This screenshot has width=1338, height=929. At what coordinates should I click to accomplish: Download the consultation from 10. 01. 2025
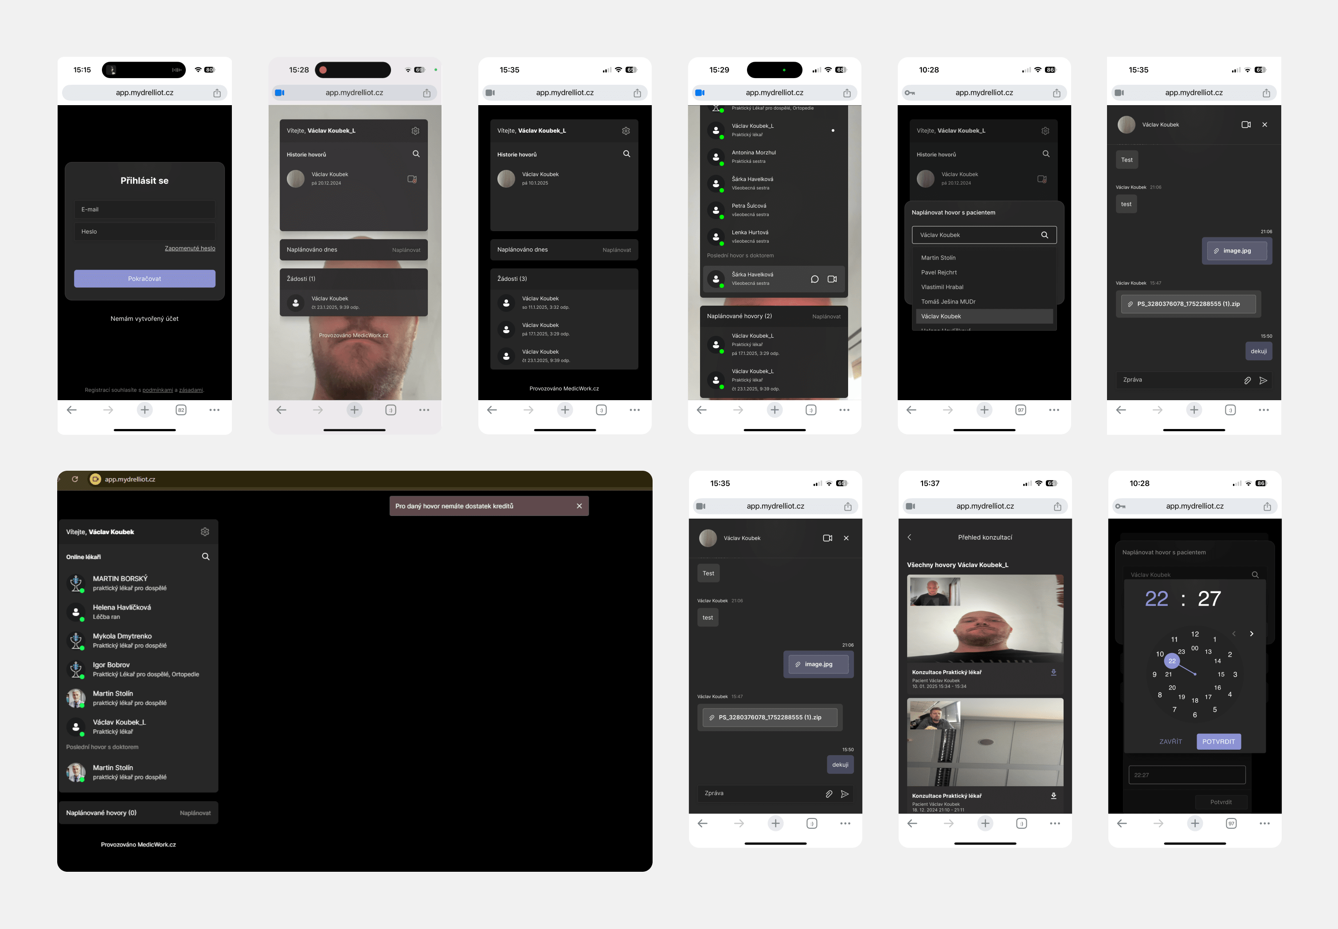(x=1053, y=672)
